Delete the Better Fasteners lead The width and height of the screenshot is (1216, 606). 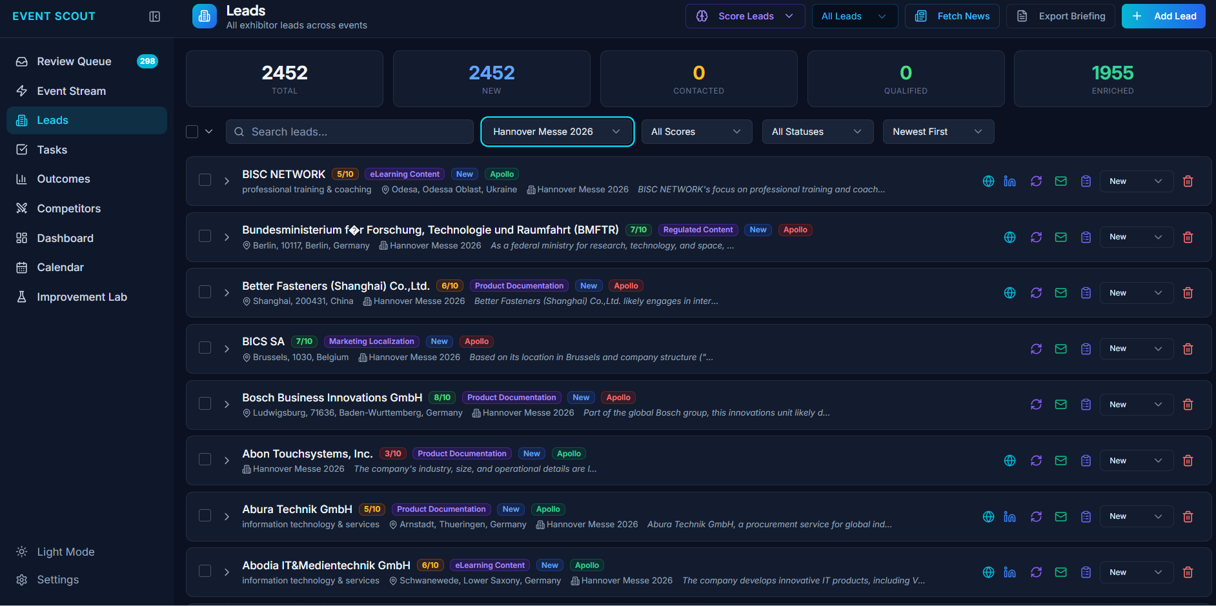1188,293
